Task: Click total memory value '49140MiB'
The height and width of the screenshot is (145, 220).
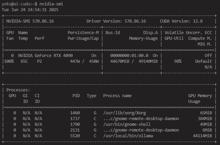Action: (x=148, y=61)
